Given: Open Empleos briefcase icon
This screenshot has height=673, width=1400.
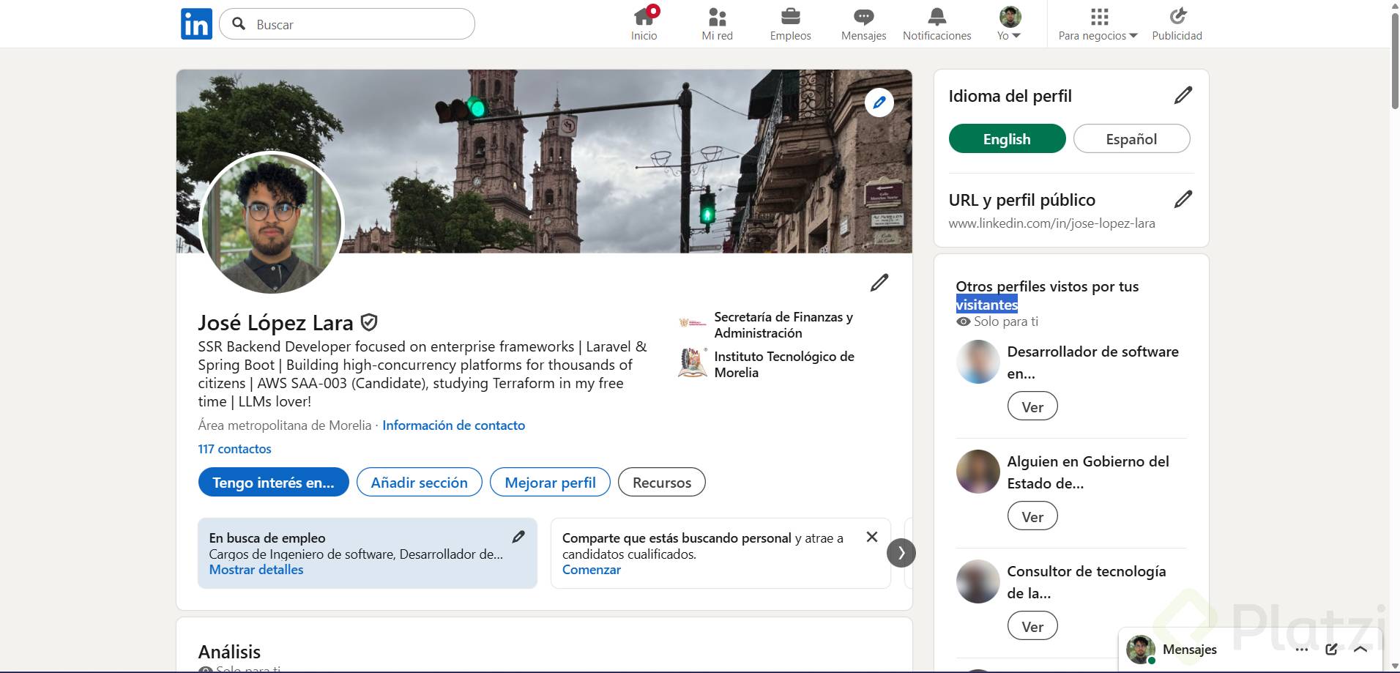Looking at the screenshot, I should click(791, 16).
